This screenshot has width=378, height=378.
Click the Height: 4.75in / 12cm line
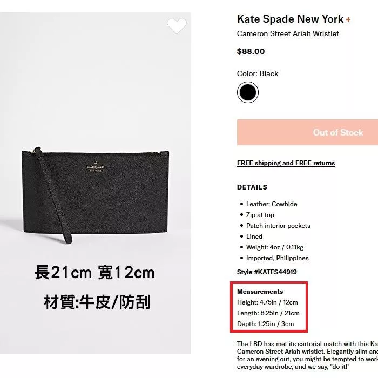click(267, 302)
